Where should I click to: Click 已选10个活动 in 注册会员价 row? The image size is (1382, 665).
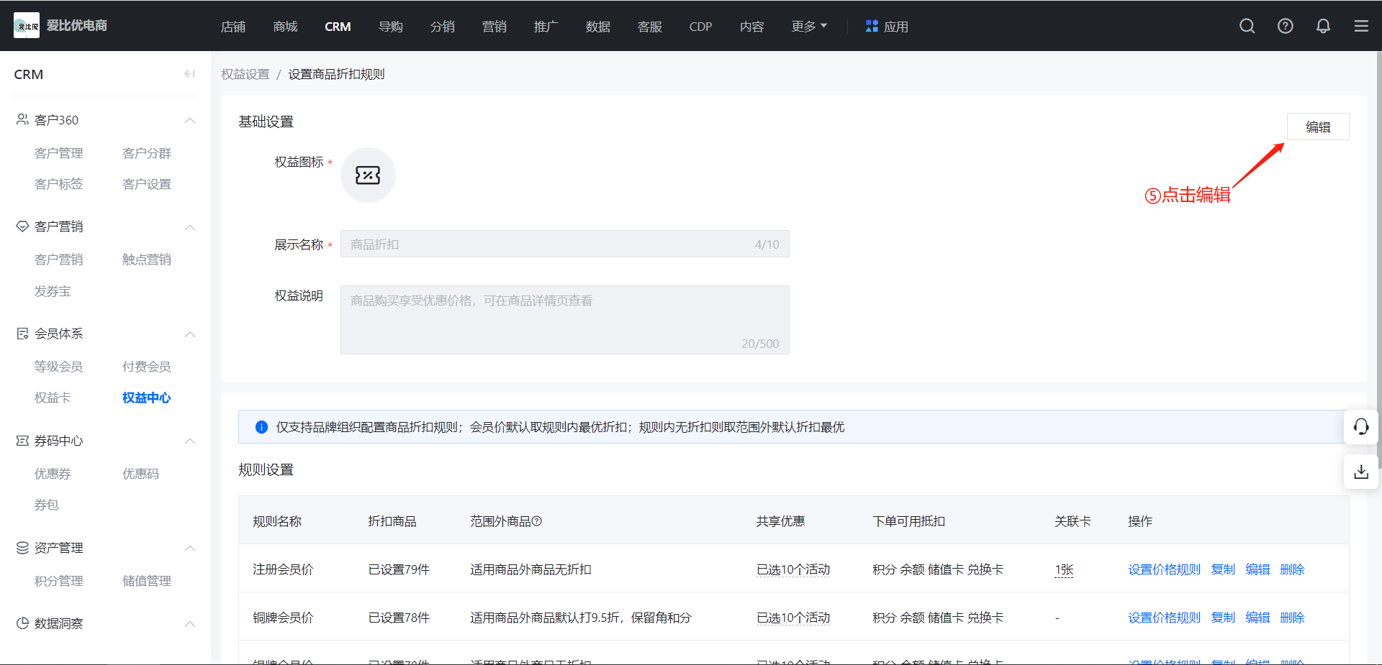click(x=793, y=569)
